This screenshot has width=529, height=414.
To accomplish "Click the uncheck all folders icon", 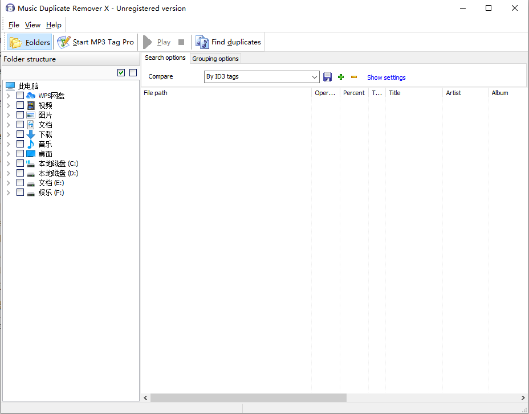I will [133, 72].
